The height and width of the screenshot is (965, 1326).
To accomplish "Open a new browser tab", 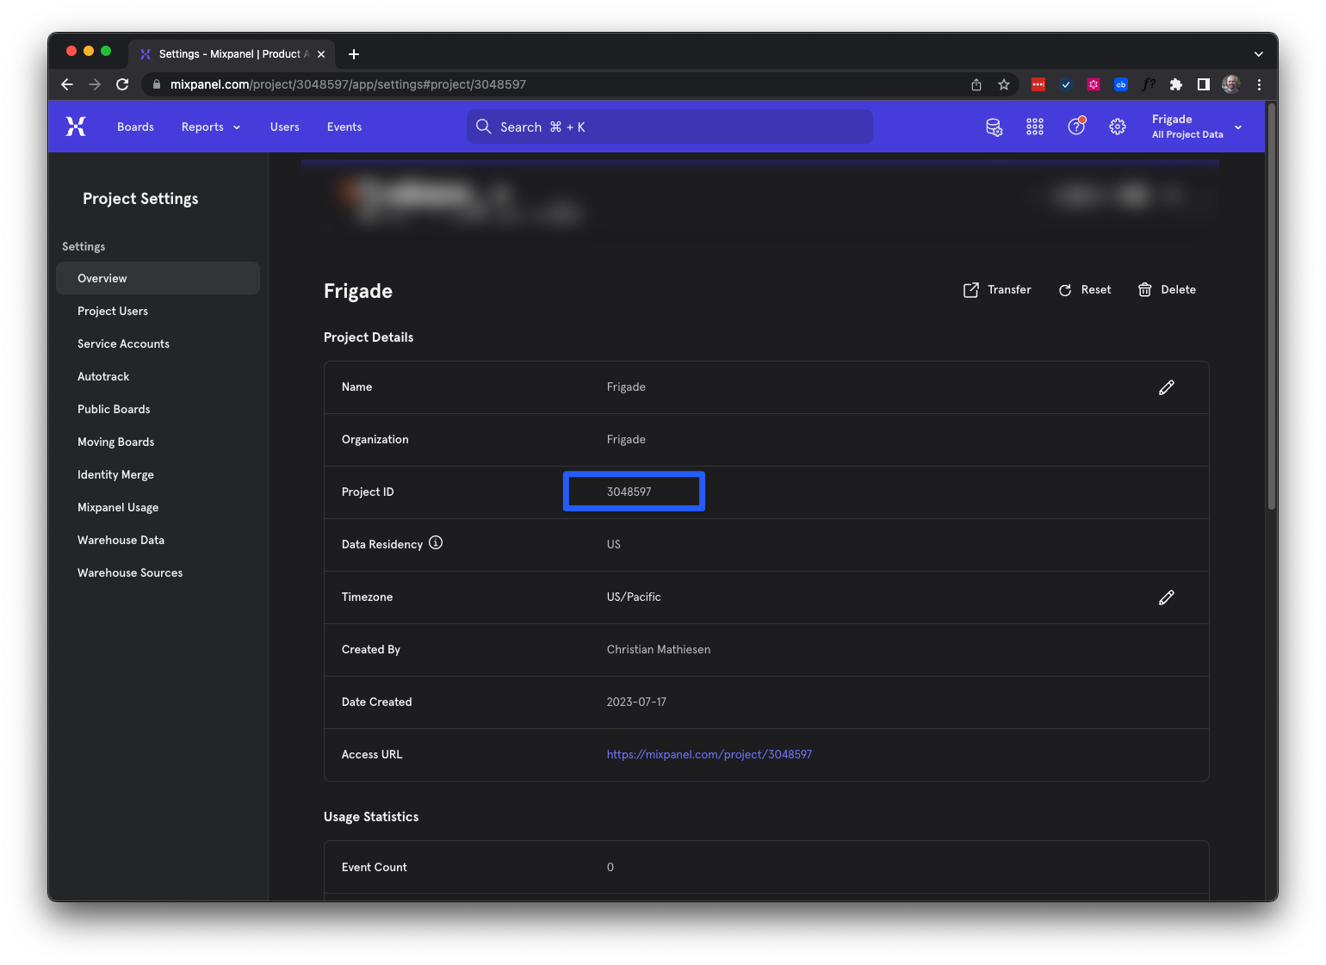I will 354,54.
